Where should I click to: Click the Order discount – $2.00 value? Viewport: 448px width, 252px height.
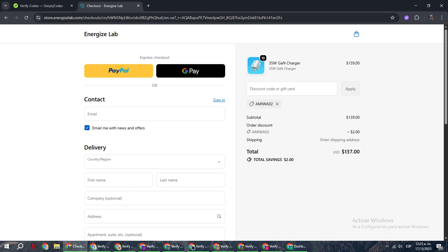coord(353,132)
